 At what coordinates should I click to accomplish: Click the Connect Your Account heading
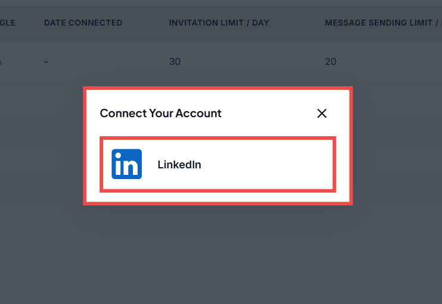point(160,113)
